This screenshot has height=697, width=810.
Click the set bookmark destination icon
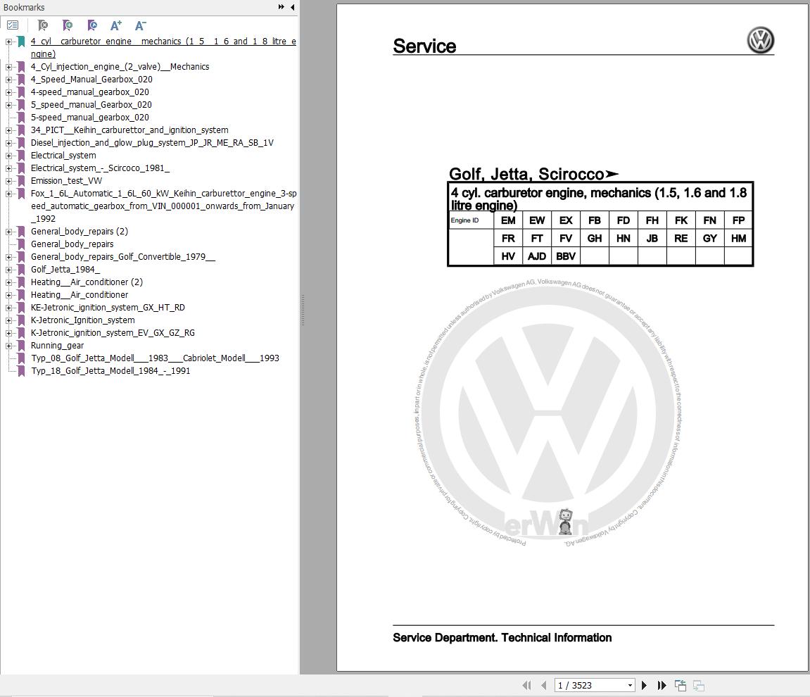click(x=92, y=25)
